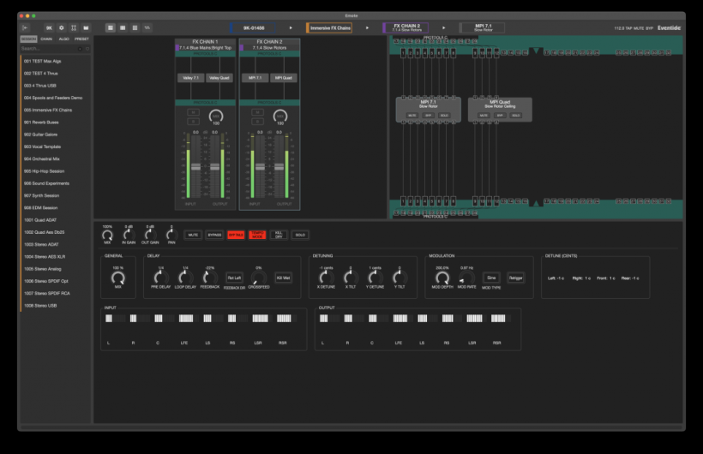Viewport: 703px width, 454px height.
Task: Click the FX Chain 1 input fader
Action: coord(195,167)
